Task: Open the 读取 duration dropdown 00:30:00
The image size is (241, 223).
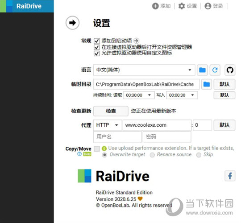Action: [x=139, y=95]
